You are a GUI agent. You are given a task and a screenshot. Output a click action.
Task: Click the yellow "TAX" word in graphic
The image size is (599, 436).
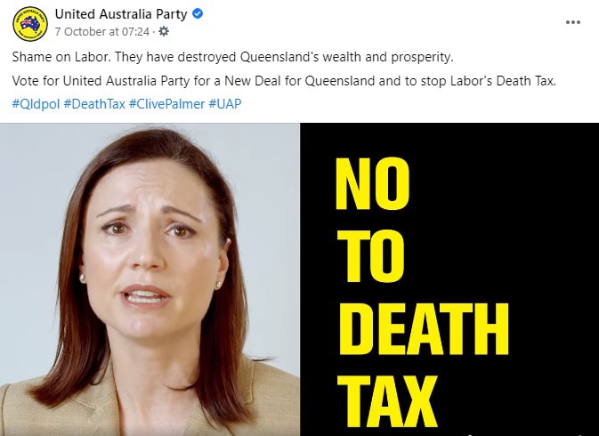387,401
